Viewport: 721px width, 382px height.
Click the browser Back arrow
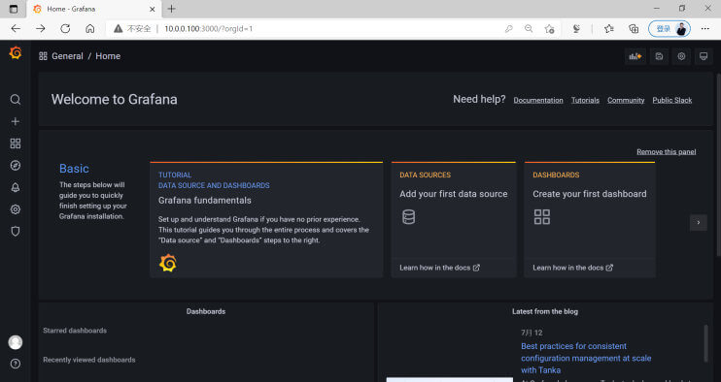pos(16,28)
